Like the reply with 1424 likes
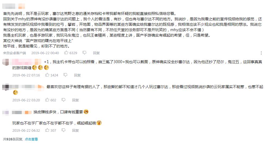 coord(47,75)
